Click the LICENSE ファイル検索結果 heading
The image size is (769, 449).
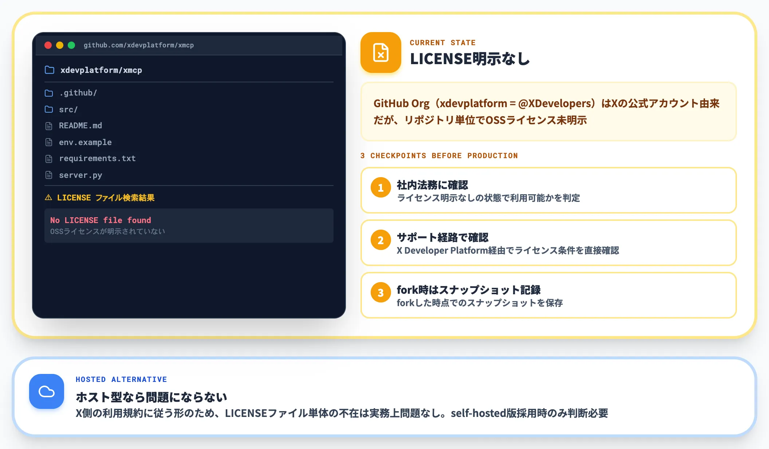pyautogui.click(x=106, y=198)
